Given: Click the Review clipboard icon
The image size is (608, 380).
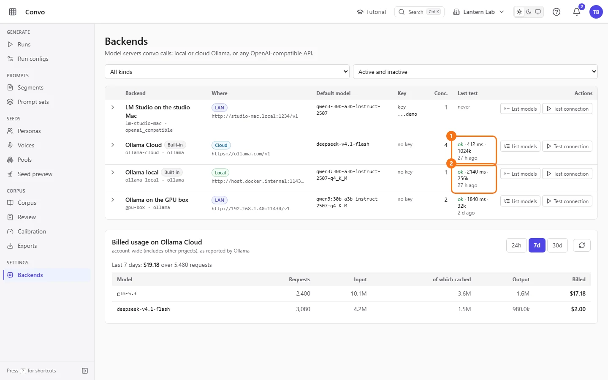Looking at the screenshot, I should pos(10,217).
